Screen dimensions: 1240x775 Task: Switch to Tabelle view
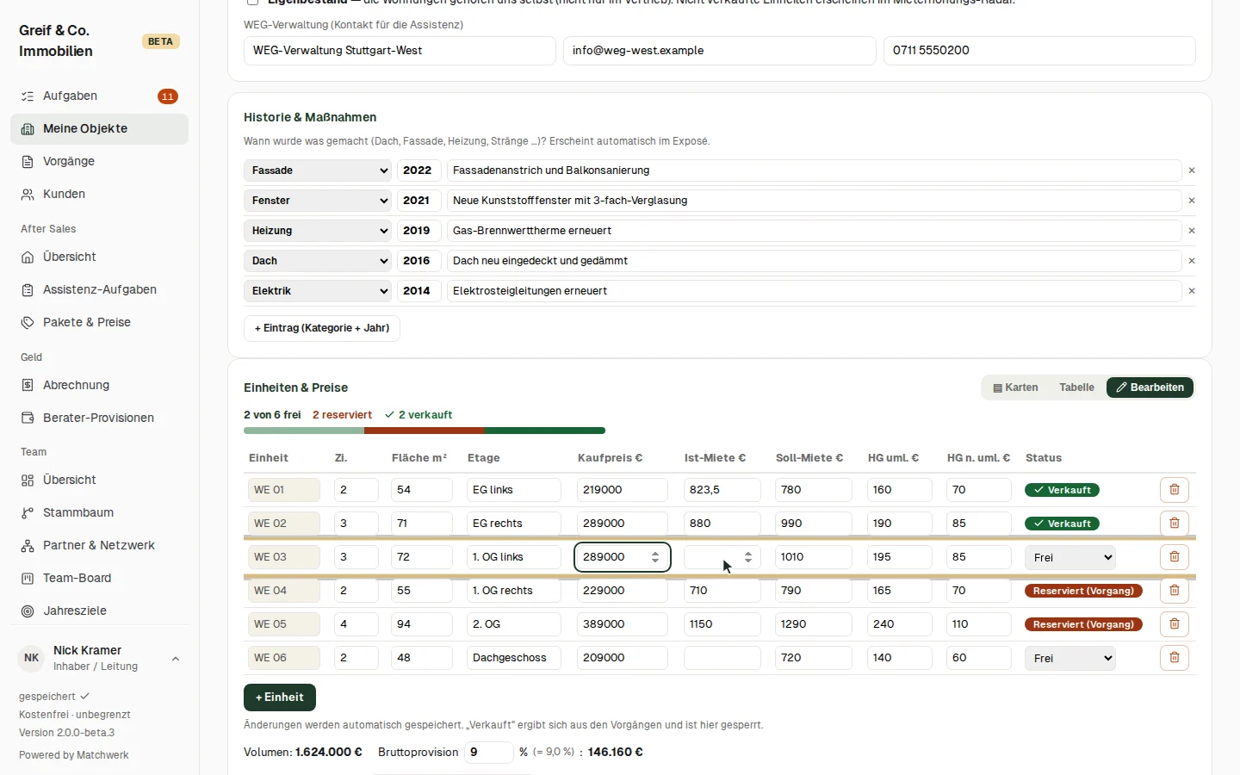click(1076, 387)
